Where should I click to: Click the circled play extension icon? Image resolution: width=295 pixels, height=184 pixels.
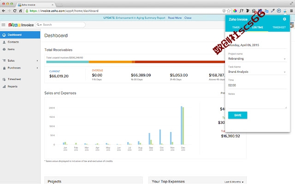point(279,11)
